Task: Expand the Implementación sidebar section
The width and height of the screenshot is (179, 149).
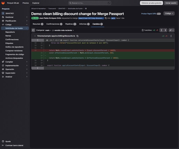Action: point(15,66)
